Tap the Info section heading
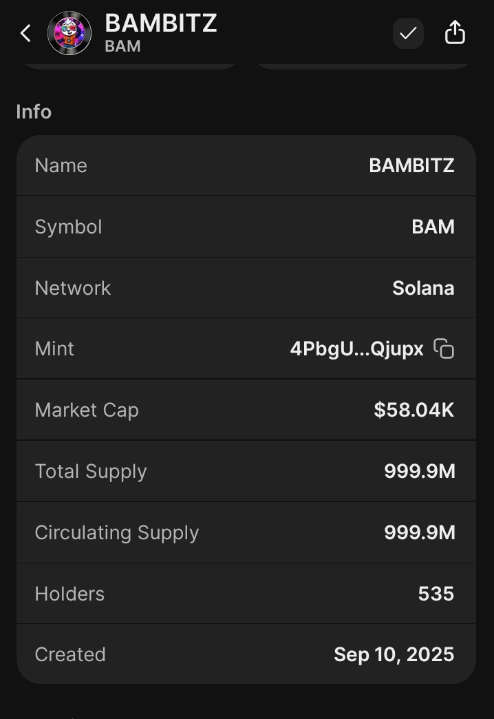Image resolution: width=494 pixels, height=719 pixels. [x=34, y=112]
